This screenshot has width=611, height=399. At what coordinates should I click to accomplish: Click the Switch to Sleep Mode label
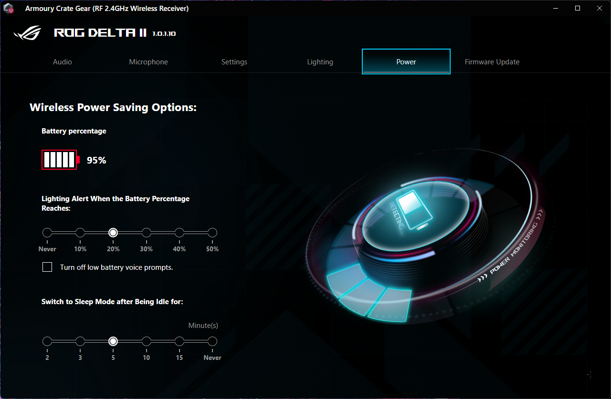point(113,302)
